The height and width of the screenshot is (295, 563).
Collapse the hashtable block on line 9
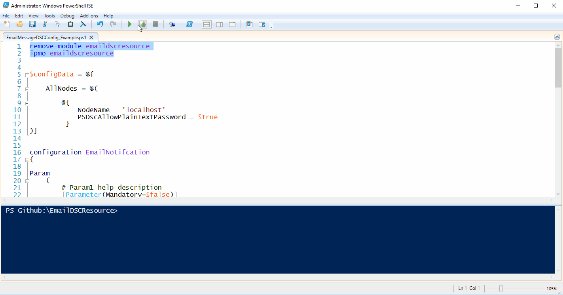[27, 103]
